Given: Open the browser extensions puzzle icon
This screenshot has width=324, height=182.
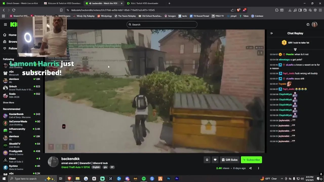Looking at the screenshot, I should click(277, 10).
